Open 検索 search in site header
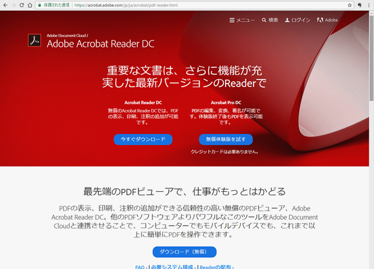Image resolution: width=374 pixels, height=269 pixels. click(x=270, y=20)
